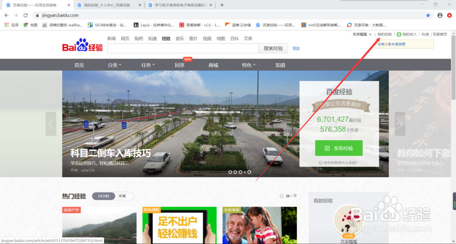The width and height of the screenshot is (456, 244).
Task: Click the green 发布经验 button
Action: (x=339, y=148)
